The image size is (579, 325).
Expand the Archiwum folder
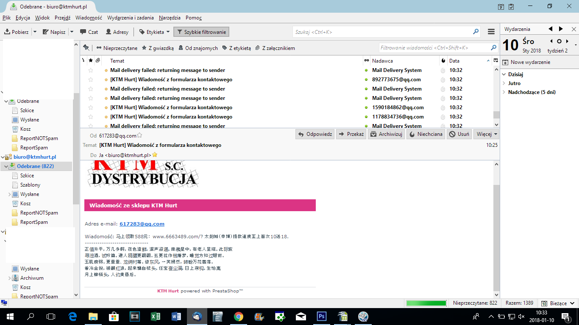10,278
